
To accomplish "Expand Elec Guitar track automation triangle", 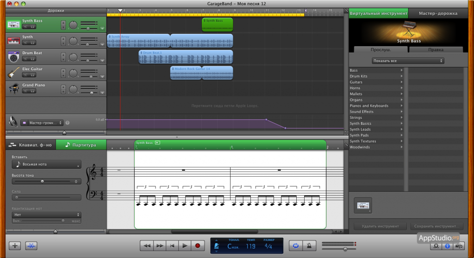I will (102, 77).
